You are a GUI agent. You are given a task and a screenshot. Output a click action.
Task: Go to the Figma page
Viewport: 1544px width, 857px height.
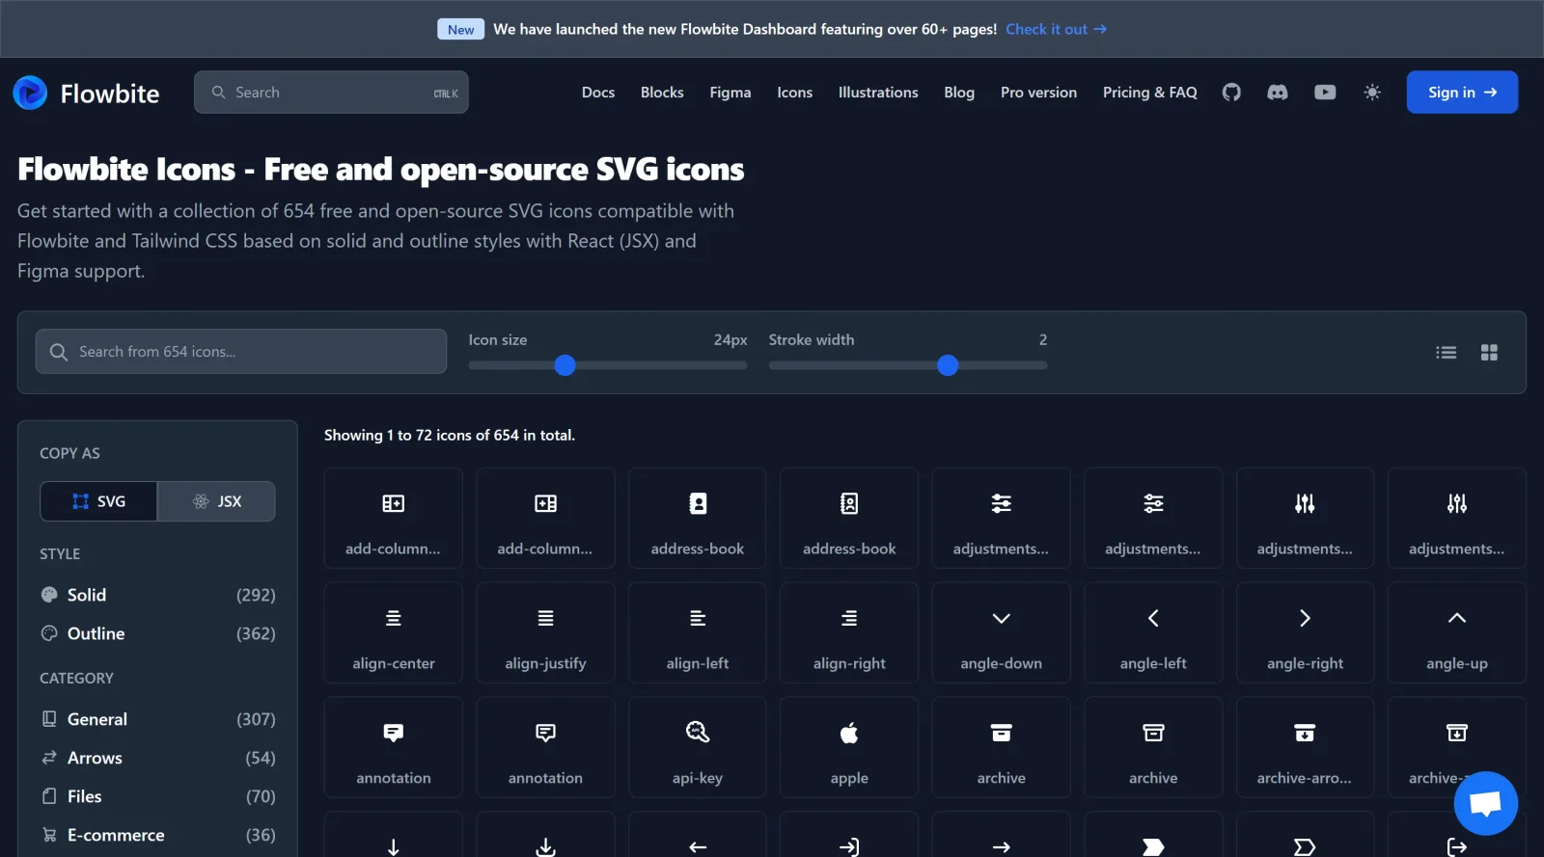[x=731, y=93]
